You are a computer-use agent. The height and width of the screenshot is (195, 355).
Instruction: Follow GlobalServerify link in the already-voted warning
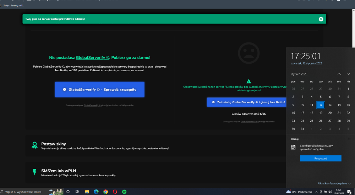(x=260, y=87)
